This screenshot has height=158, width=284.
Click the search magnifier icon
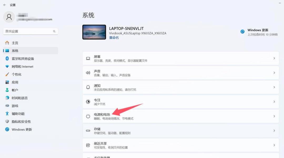(x=54, y=31)
